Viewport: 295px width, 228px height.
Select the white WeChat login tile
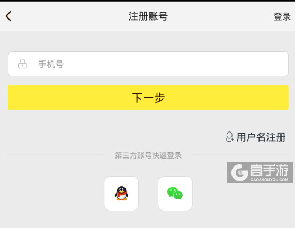tap(175, 194)
